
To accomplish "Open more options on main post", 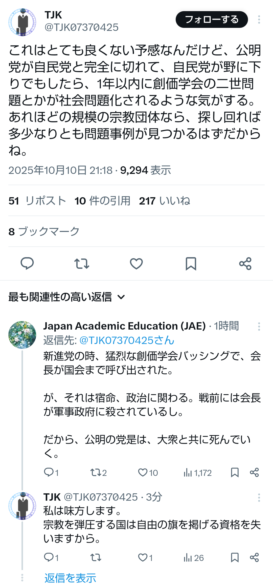I will [259, 19].
